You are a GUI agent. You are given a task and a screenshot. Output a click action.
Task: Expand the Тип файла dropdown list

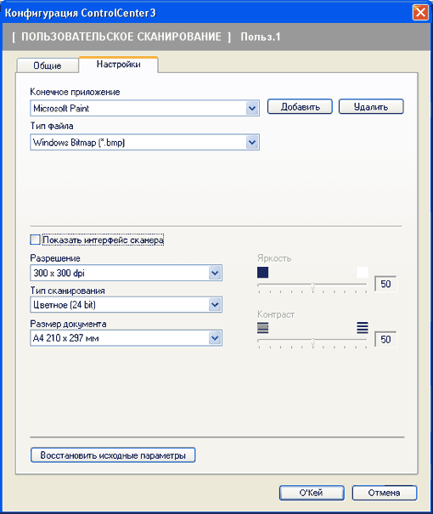pos(252,142)
